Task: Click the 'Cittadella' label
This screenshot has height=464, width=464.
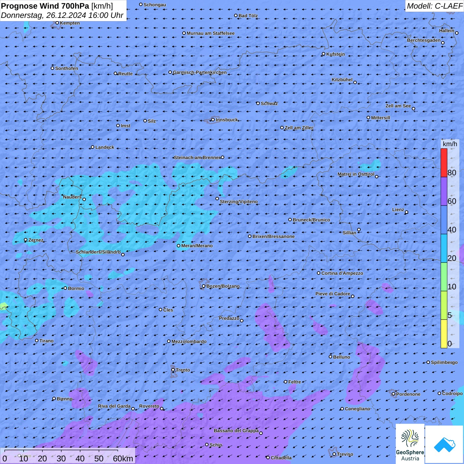Action: (x=281, y=458)
